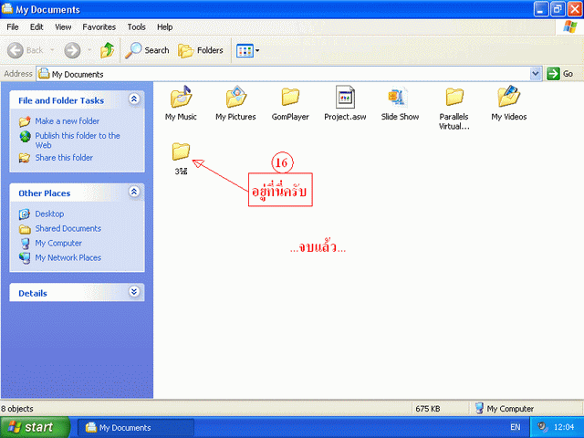The image size is (584, 438).
Task: Click the Make a new folder icon
Action: tap(25, 121)
